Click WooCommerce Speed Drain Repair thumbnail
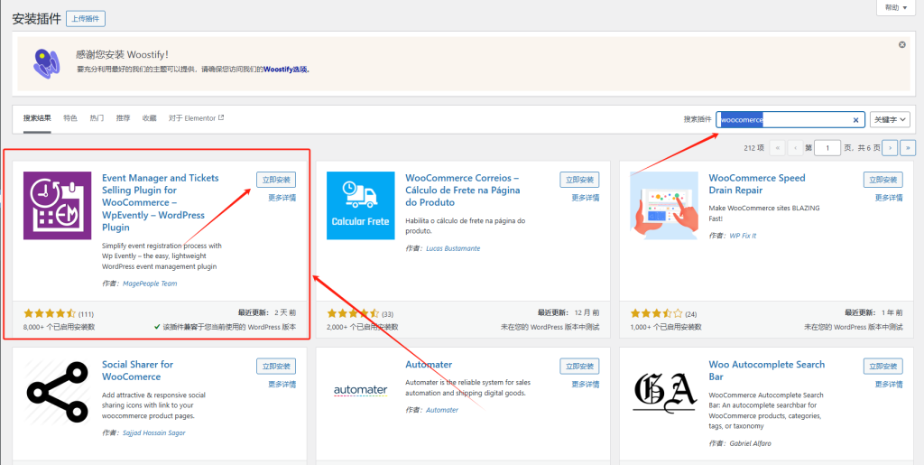 (x=664, y=205)
